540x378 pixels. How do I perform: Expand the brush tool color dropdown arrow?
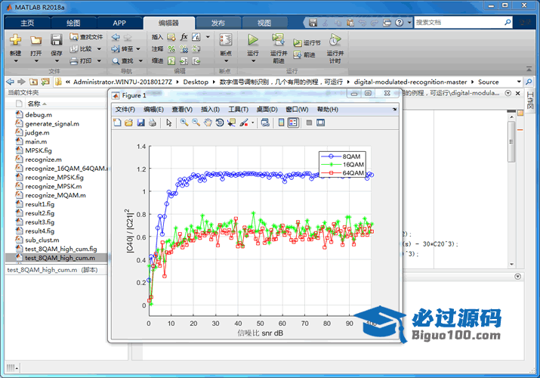coord(251,122)
